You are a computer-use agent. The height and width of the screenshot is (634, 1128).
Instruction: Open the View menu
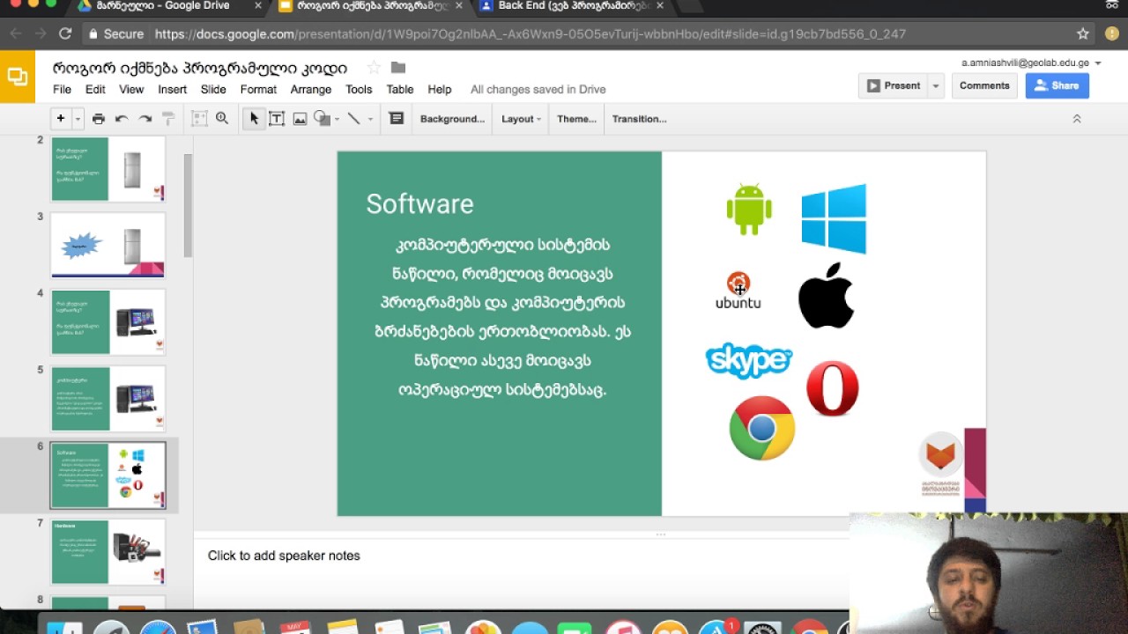(131, 89)
